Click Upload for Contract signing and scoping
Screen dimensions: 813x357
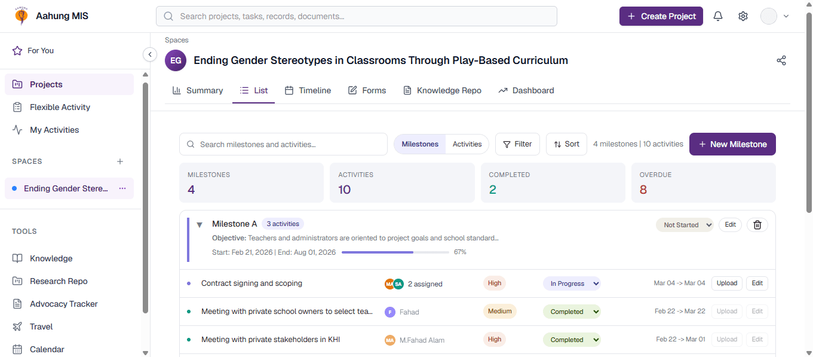[x=727, y=283]
